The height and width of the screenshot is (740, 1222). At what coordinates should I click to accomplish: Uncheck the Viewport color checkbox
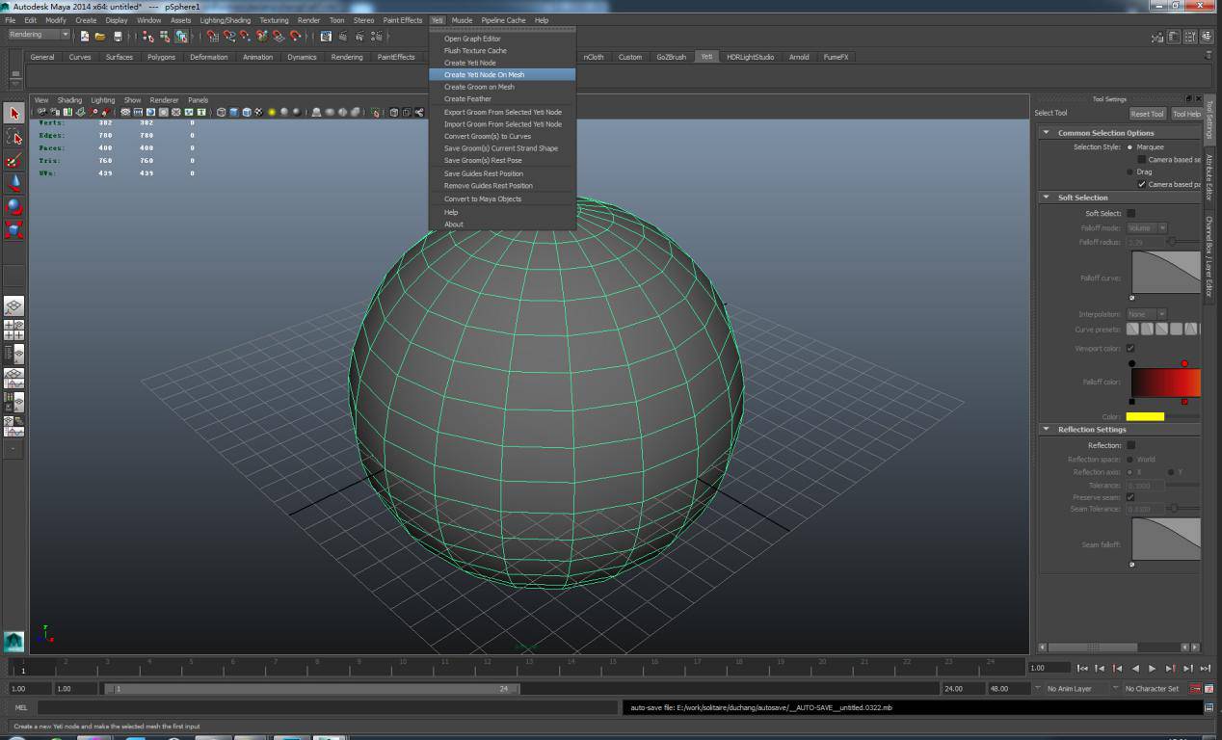click(x=1130, y=348)
